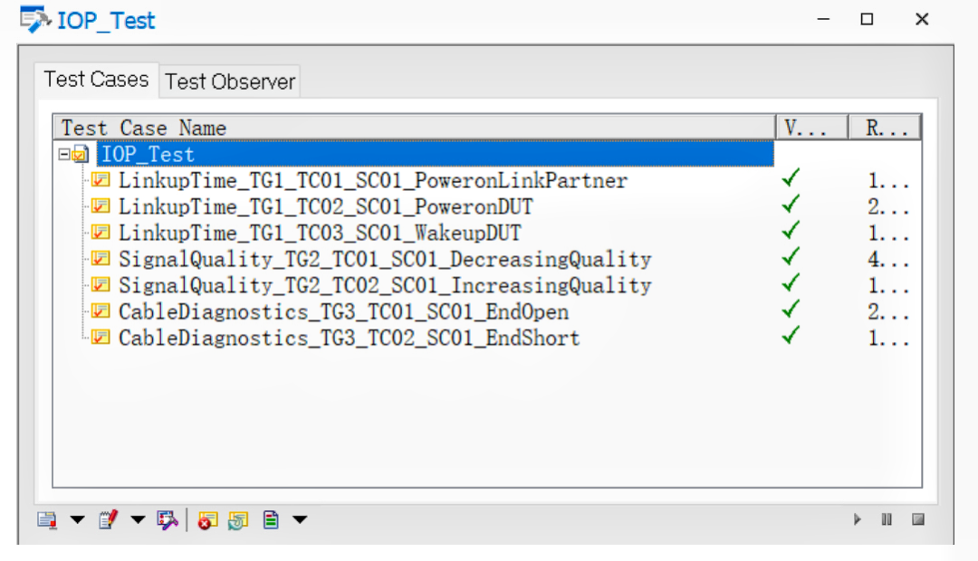Click the IOP_Test window title icon

click(35, 19)
